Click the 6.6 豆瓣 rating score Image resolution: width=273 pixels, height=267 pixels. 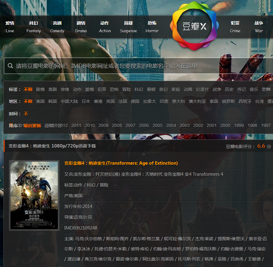pyautogui.click(x=261, y=146)
